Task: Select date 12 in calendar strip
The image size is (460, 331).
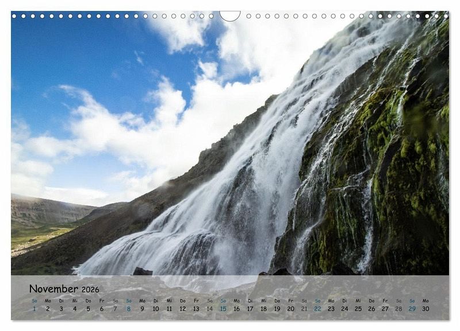Action: point(183,309)
